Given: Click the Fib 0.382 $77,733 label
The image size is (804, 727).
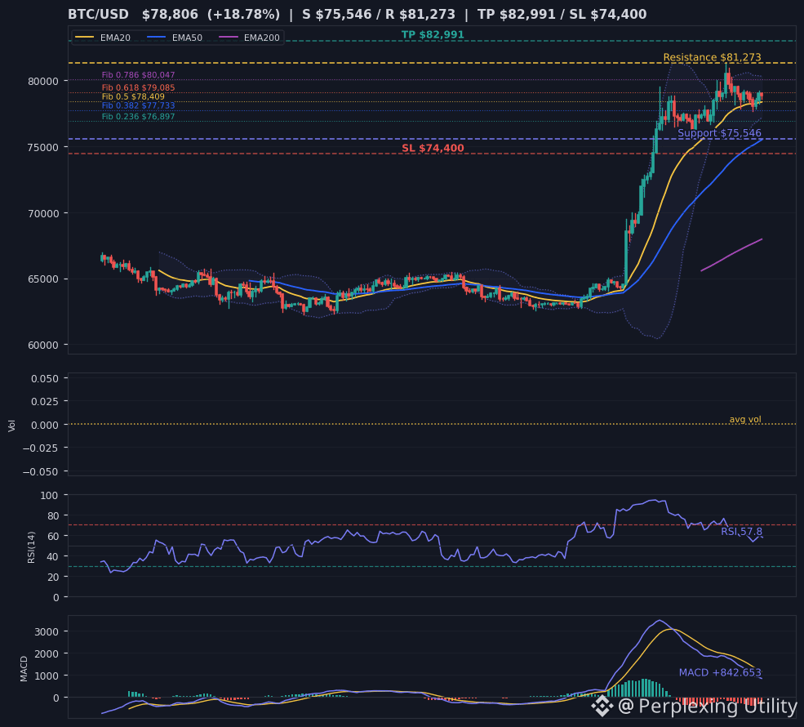Looking at the screenshot, I should pyautogui.click(x=139, y=105).
